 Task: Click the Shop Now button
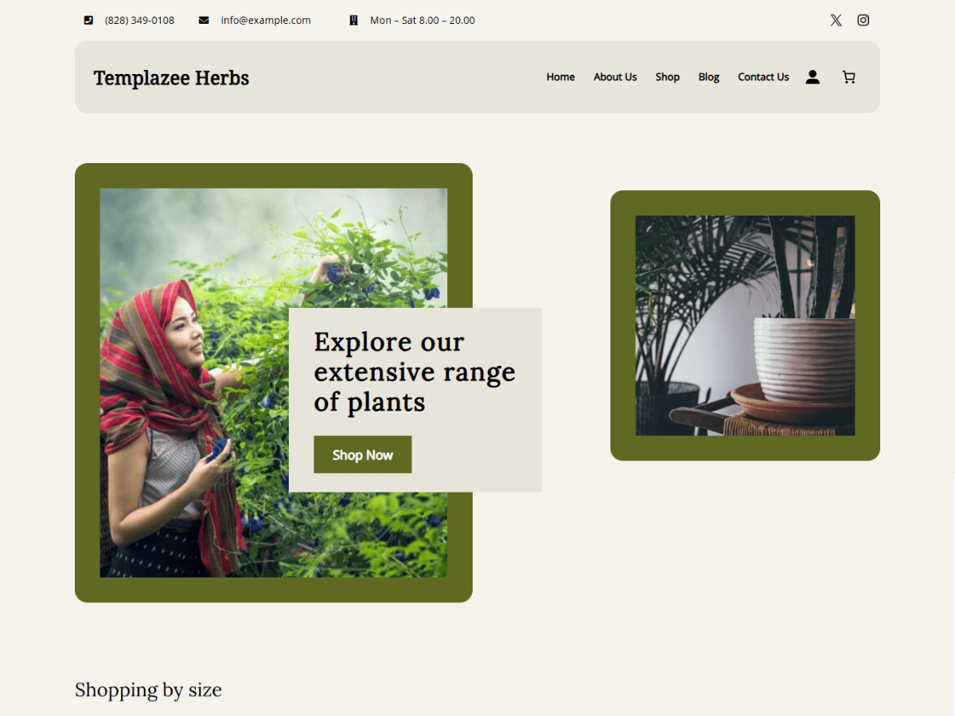[363, 454]
